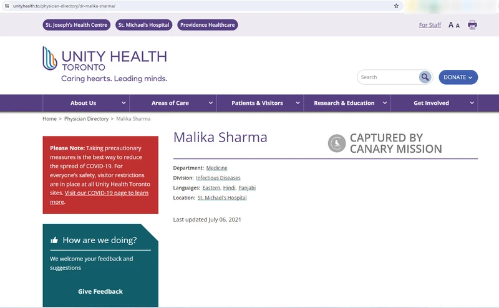
Task: Expand the About Us menu chevron
Action: tap(124, 103)
